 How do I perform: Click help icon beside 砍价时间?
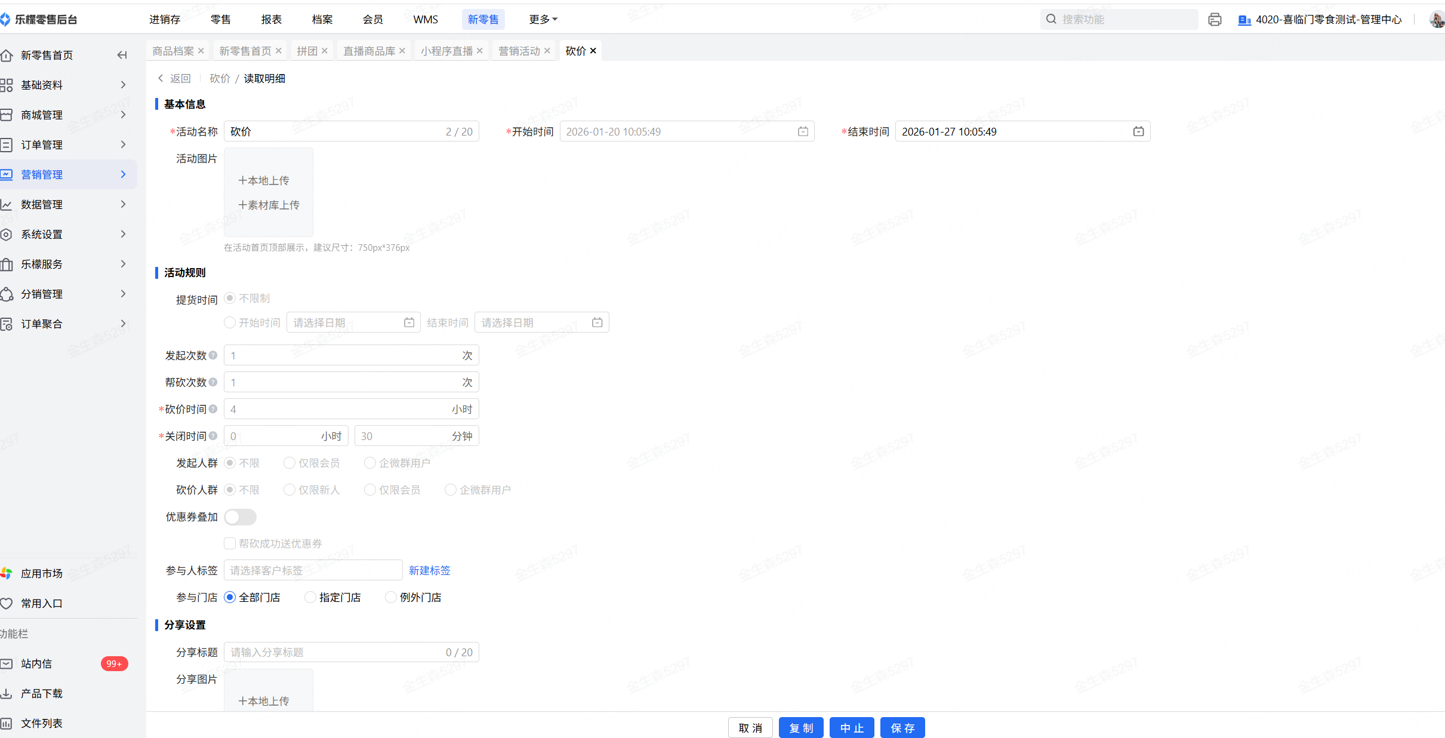(213, 409)
